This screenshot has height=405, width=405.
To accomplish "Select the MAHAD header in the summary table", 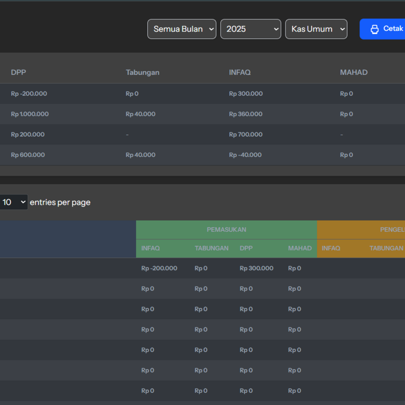I will click(x=353, y=72).
